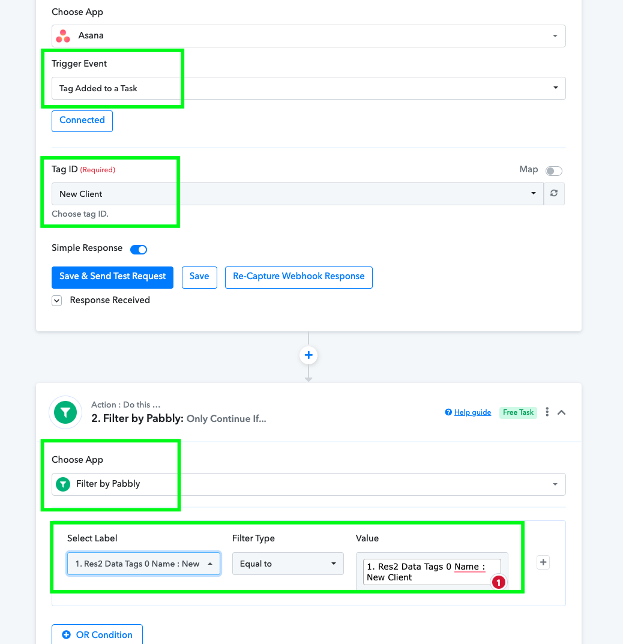Open the step options three-dot menu

547,412
